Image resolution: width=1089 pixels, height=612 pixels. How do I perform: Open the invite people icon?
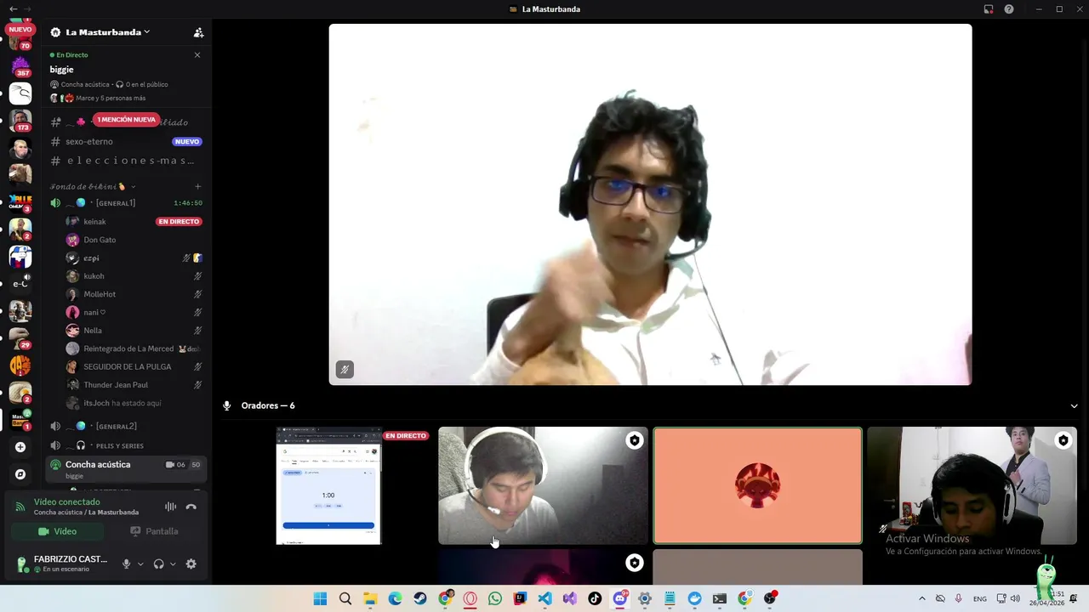[198, 32]
